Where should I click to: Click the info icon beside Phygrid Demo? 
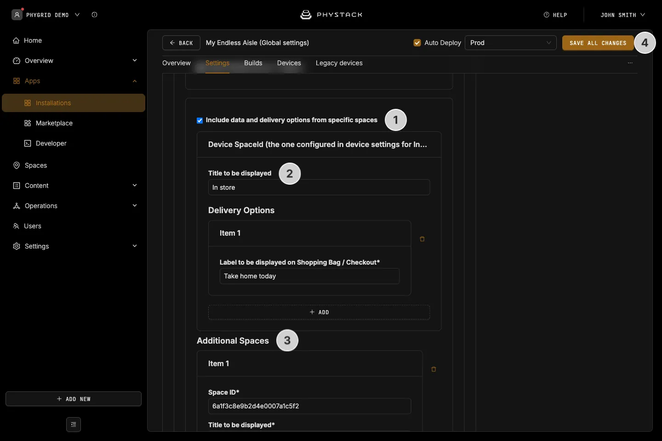(94, 15)
